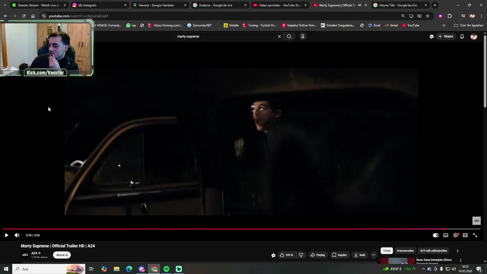Switch to Keaxter Stream Kick tab
Screen dimensions: 487x274
click(39, 5)
